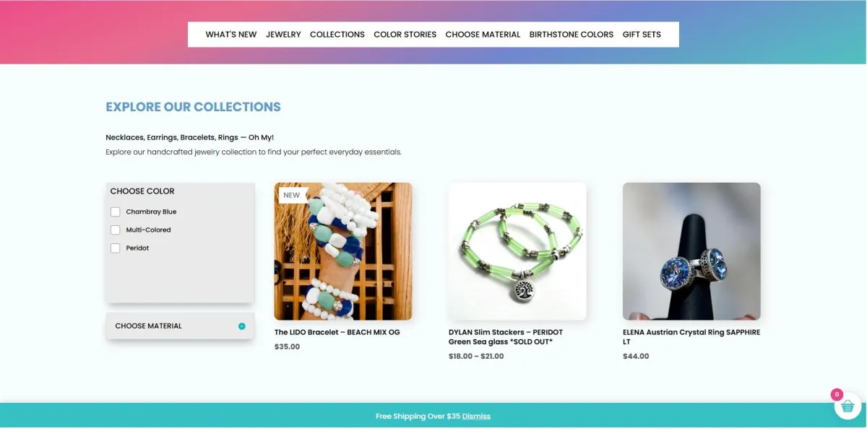
Task: View the DYLAN Slim Stackers bracelet photo
Action: [517, 251]
